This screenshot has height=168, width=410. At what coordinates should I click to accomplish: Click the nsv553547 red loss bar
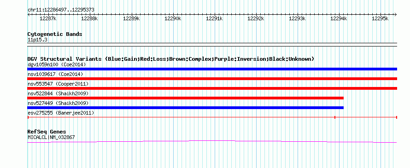pos(212,88)
